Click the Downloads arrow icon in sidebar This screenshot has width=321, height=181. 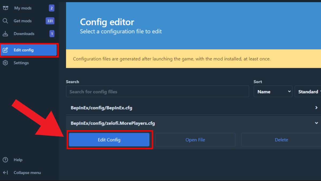5,34
